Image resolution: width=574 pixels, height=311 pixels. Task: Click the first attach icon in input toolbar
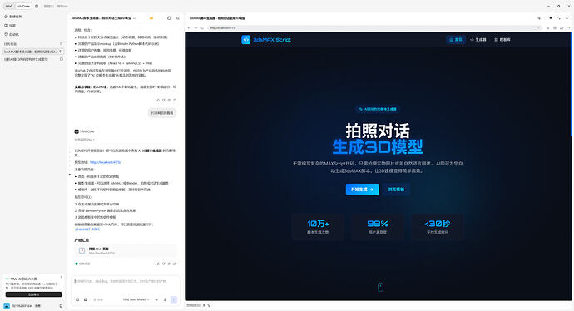77,299
